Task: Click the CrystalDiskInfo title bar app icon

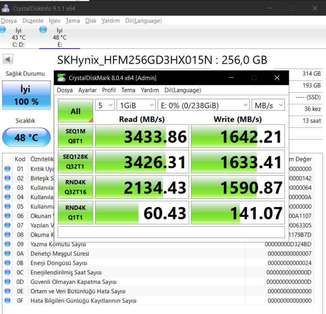Action: 5,8
